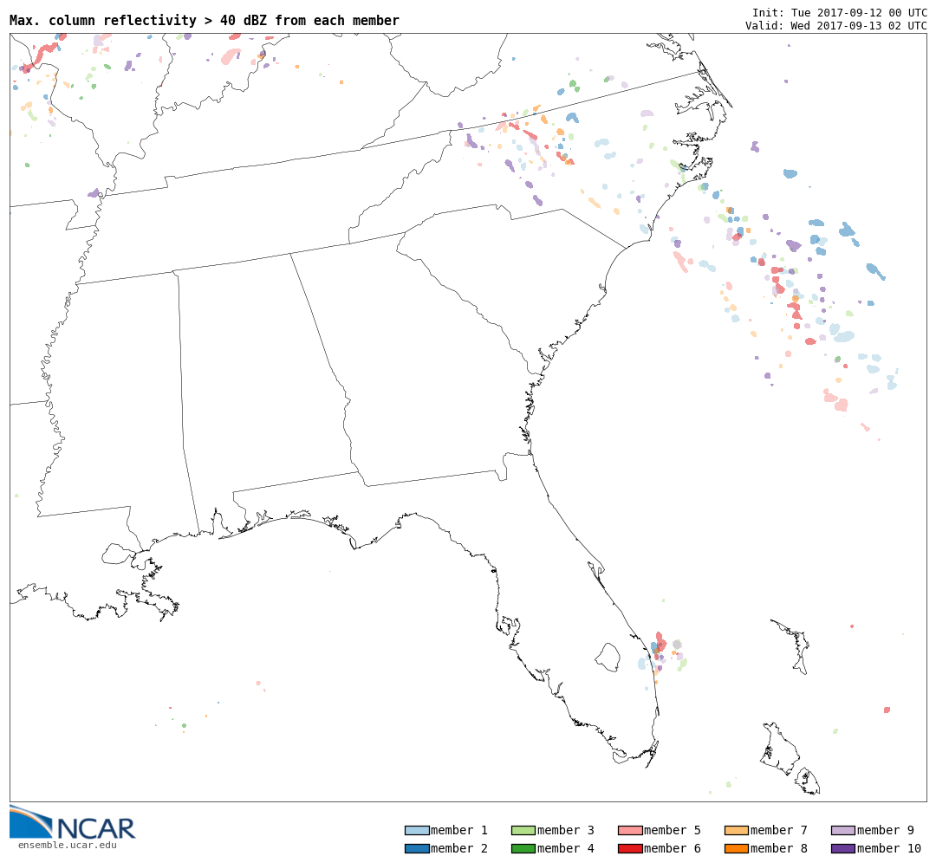
Task: Click the 'member 6' legend label
Action: (673, 848)
